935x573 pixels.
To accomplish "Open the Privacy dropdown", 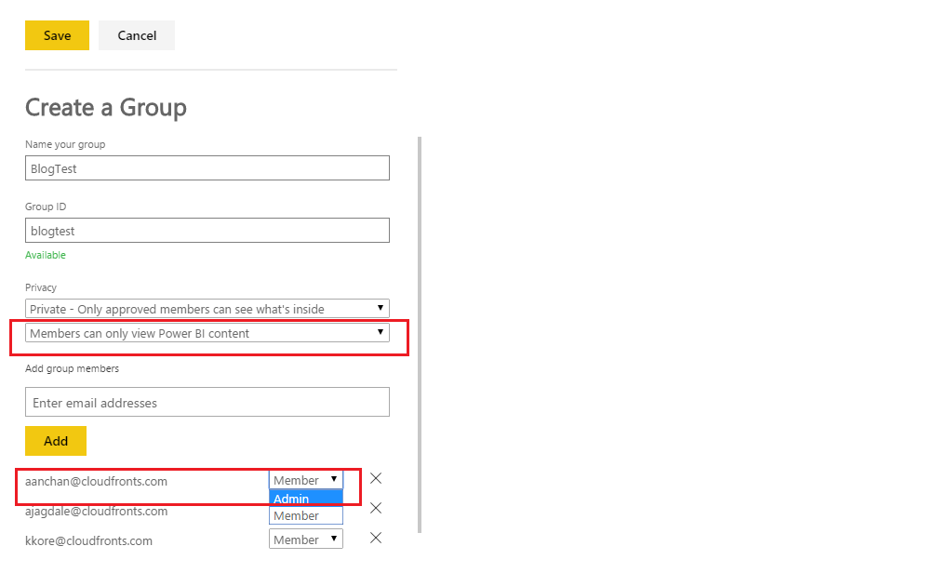I will pos(207,309).
